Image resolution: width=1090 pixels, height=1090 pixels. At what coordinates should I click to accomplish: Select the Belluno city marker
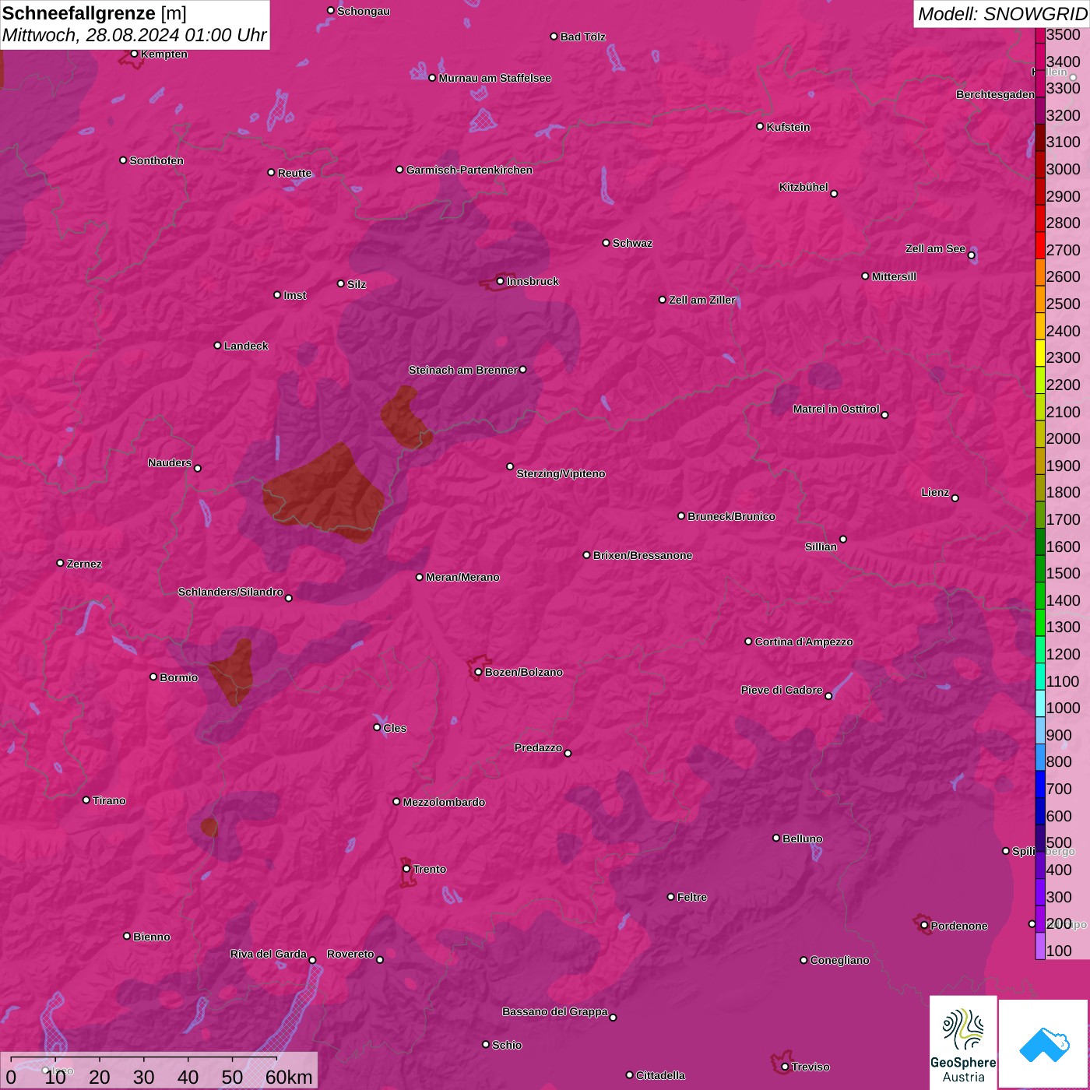775,838
